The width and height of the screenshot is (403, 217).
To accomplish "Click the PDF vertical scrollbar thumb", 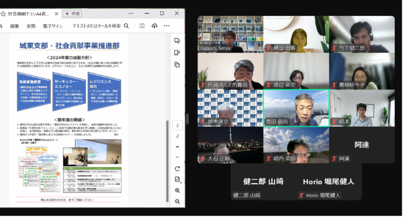I will coord(167,161).
